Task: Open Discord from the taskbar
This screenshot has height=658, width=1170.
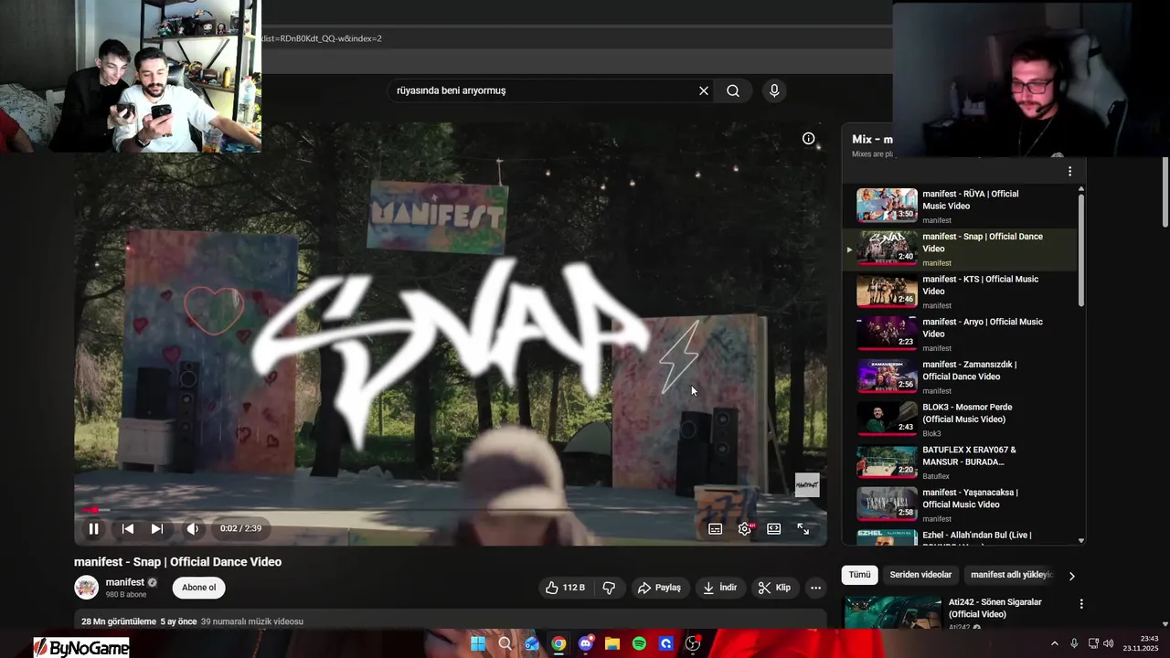Action: [x=586, y=643]
